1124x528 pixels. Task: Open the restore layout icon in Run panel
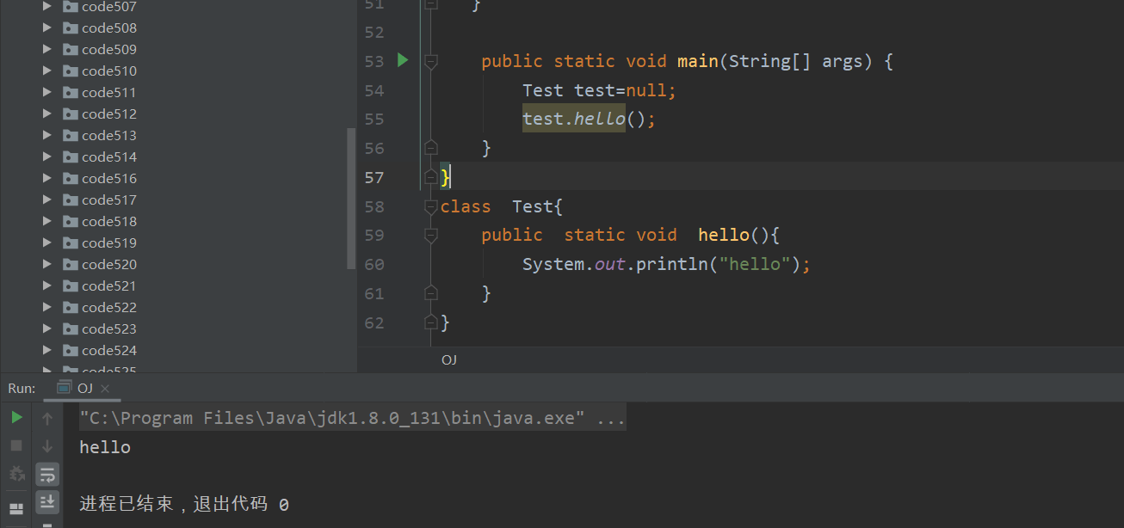tap(16, 509)
